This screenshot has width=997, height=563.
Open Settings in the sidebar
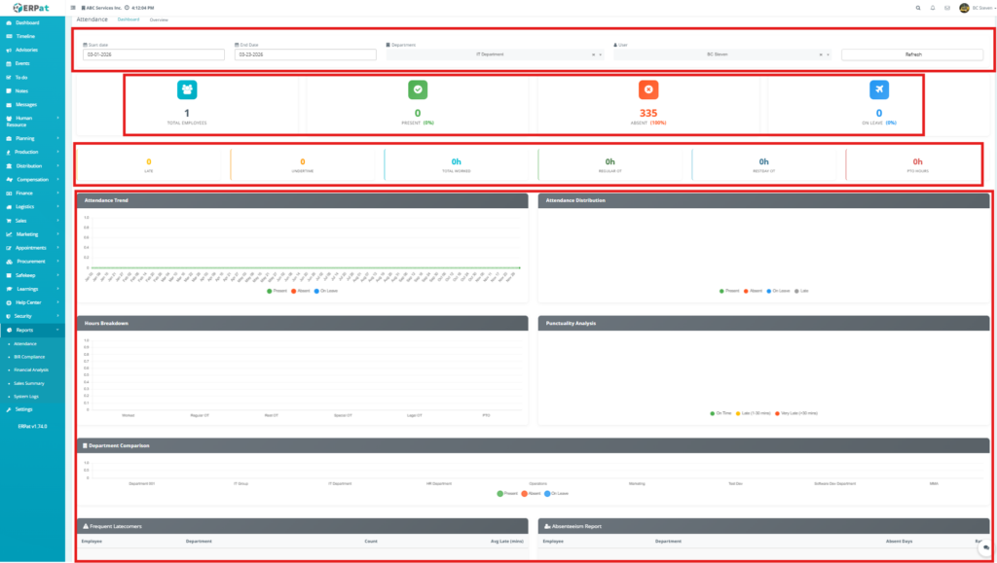click(x=23, y=409)
